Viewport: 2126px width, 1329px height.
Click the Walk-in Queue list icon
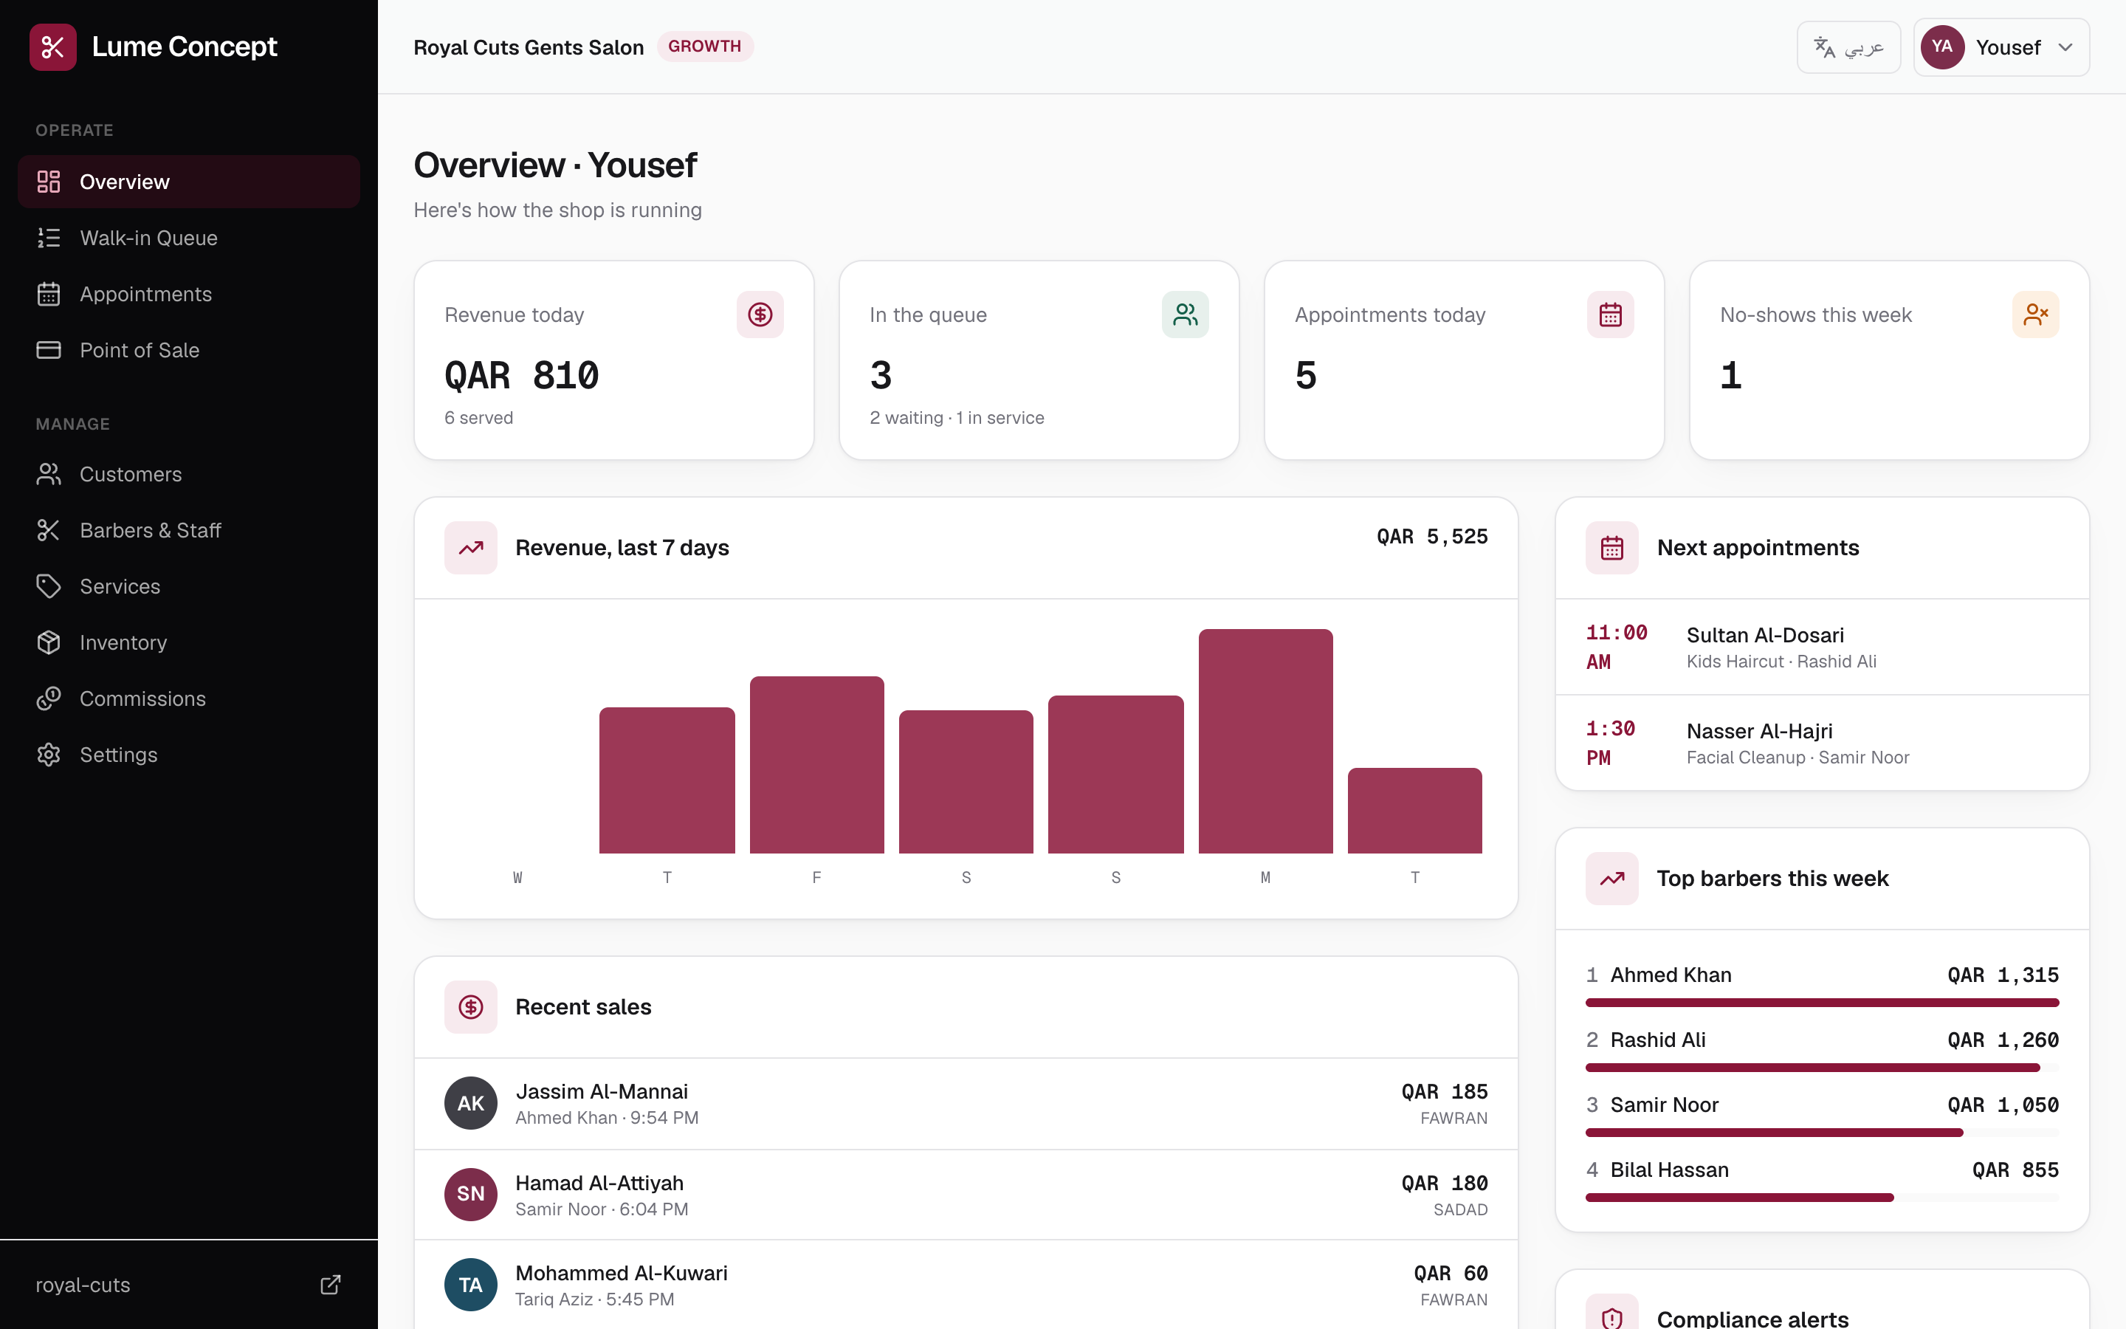[48, 238]
